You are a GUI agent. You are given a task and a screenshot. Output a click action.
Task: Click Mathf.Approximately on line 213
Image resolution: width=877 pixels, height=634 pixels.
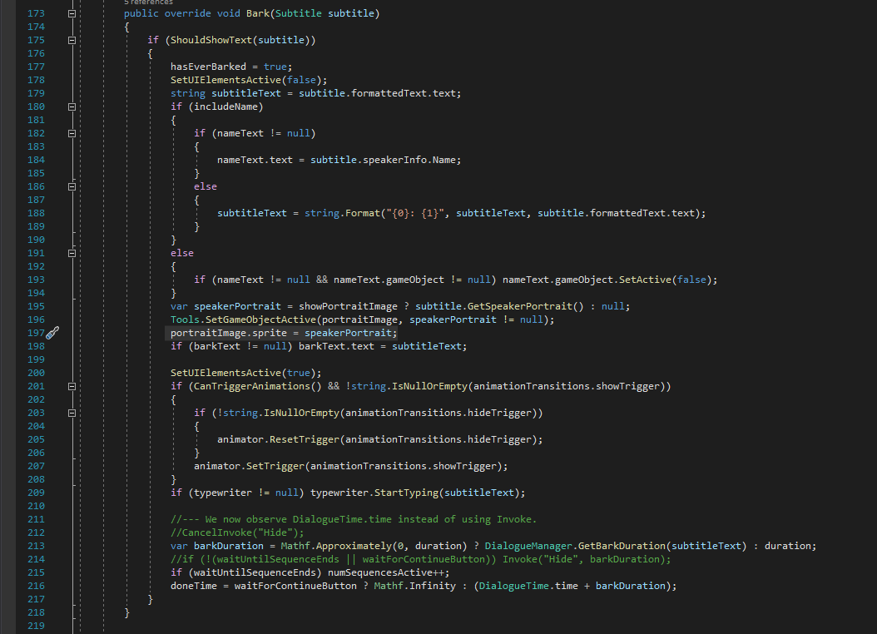click(x=336, y=547)
